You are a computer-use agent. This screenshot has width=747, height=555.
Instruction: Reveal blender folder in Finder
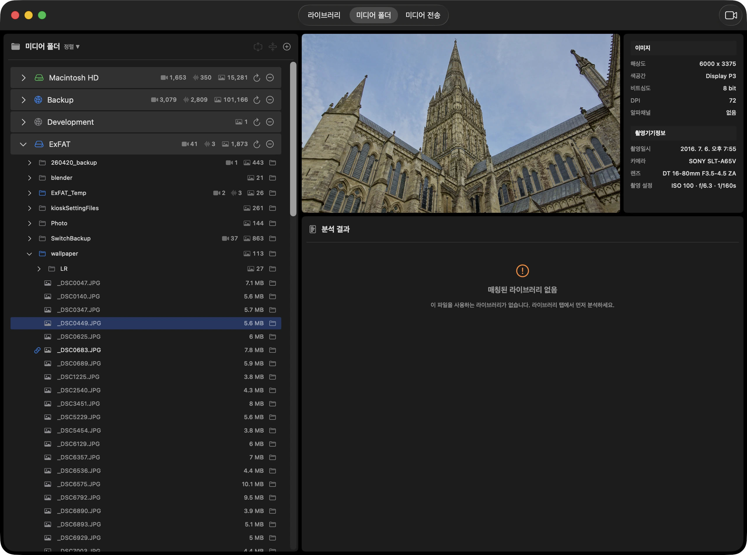click(273, 178)
